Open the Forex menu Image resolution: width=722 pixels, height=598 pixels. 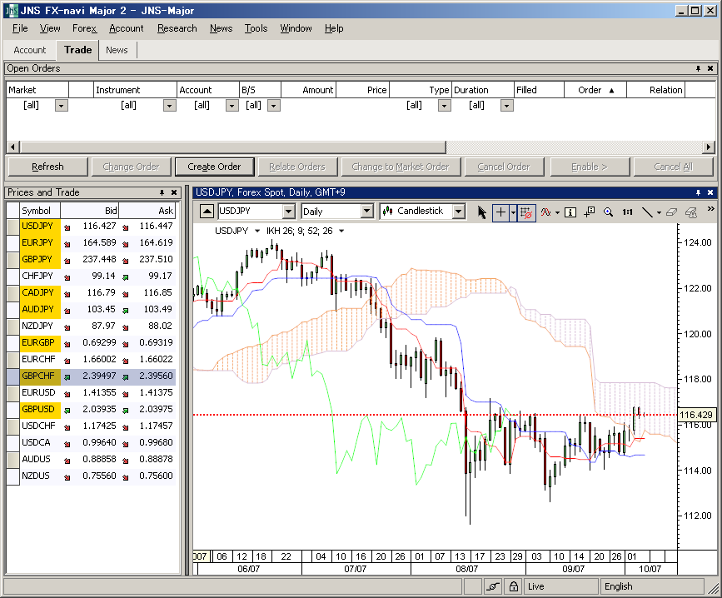(x=84, y=28)
